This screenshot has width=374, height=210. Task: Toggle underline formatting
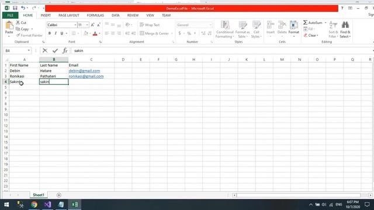(62, 33)
